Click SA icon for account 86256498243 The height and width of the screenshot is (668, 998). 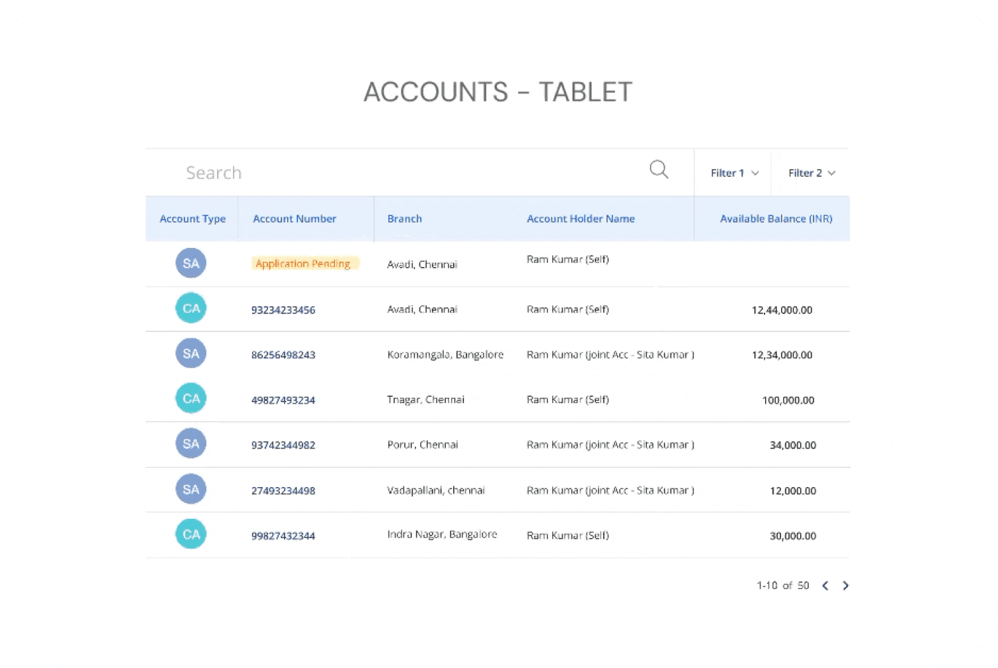click(191, 353)
